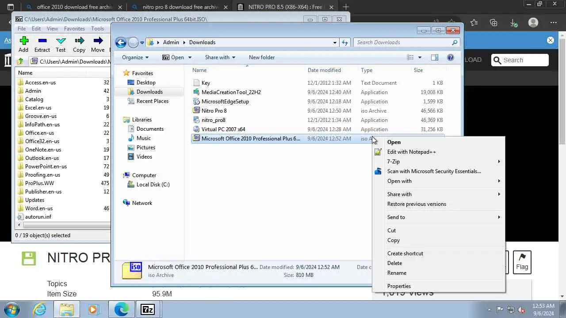
Task: Expand the address bar history dropdown
Action: [335, 42]
